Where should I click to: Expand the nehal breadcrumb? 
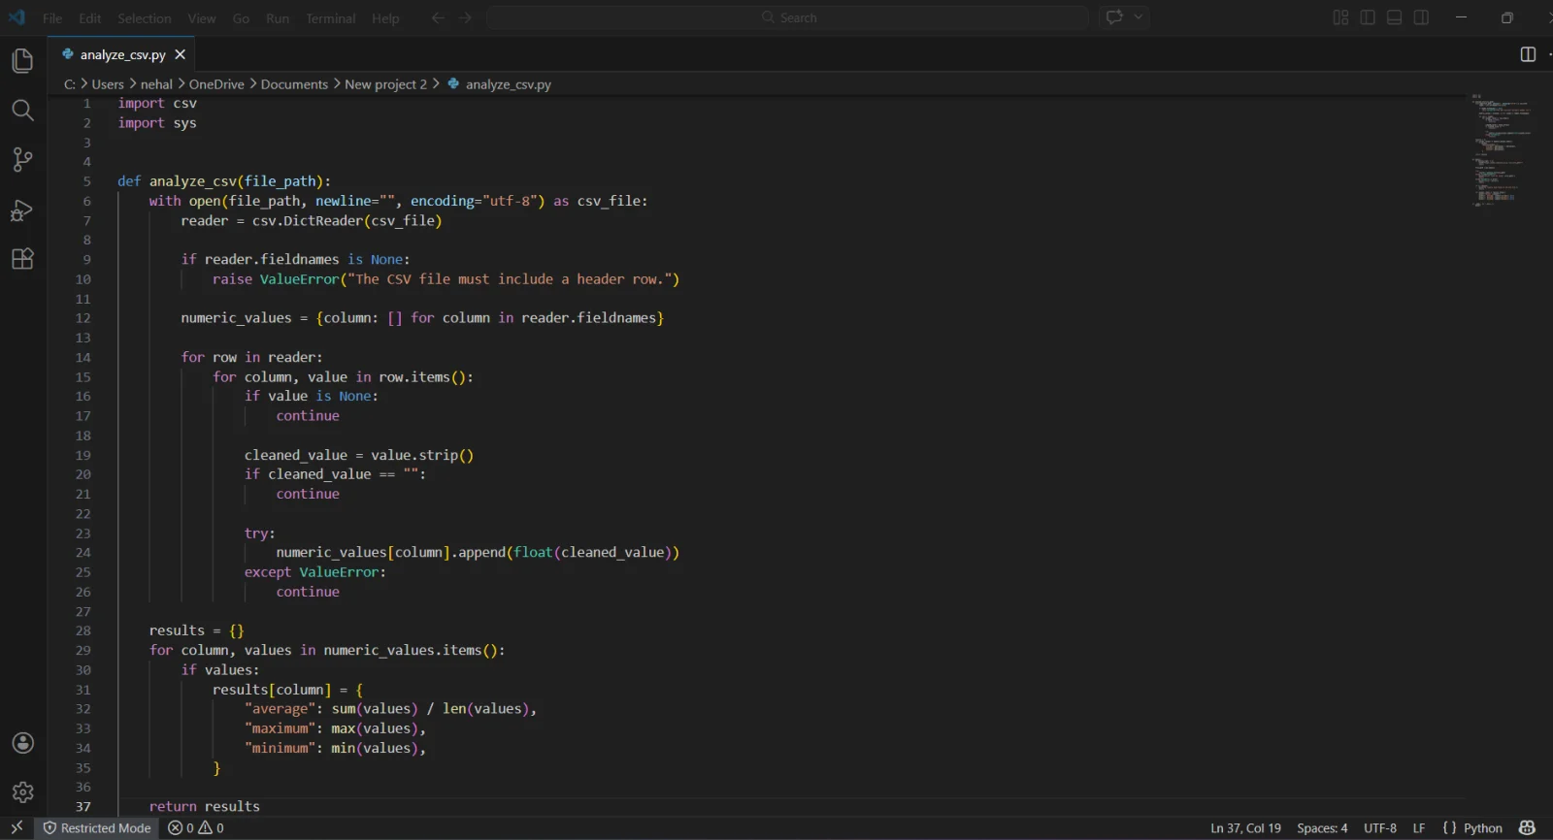[x=156, y=84]
